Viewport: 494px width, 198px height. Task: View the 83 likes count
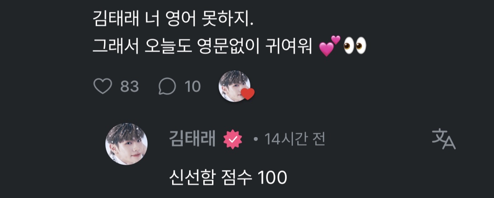pyautogui.click(x=130, y=86)
